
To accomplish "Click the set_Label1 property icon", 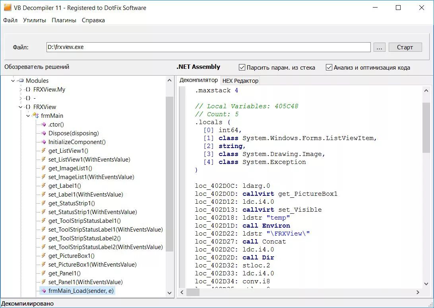I will click(44, 195).
